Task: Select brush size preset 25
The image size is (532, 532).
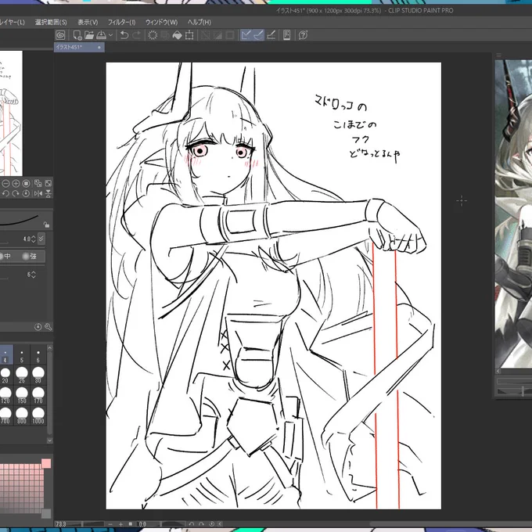Action: [22, 375]
